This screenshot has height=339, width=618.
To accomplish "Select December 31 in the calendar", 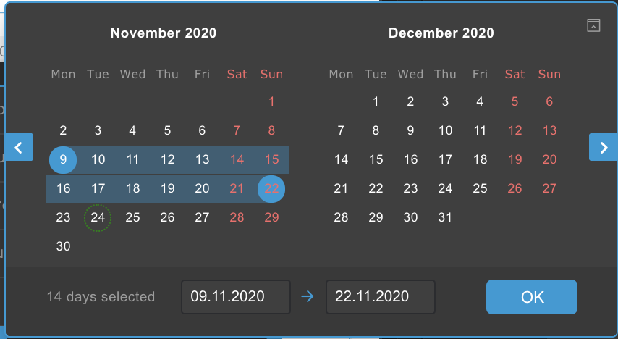I will pyautogui.click(x=445, y=217).
